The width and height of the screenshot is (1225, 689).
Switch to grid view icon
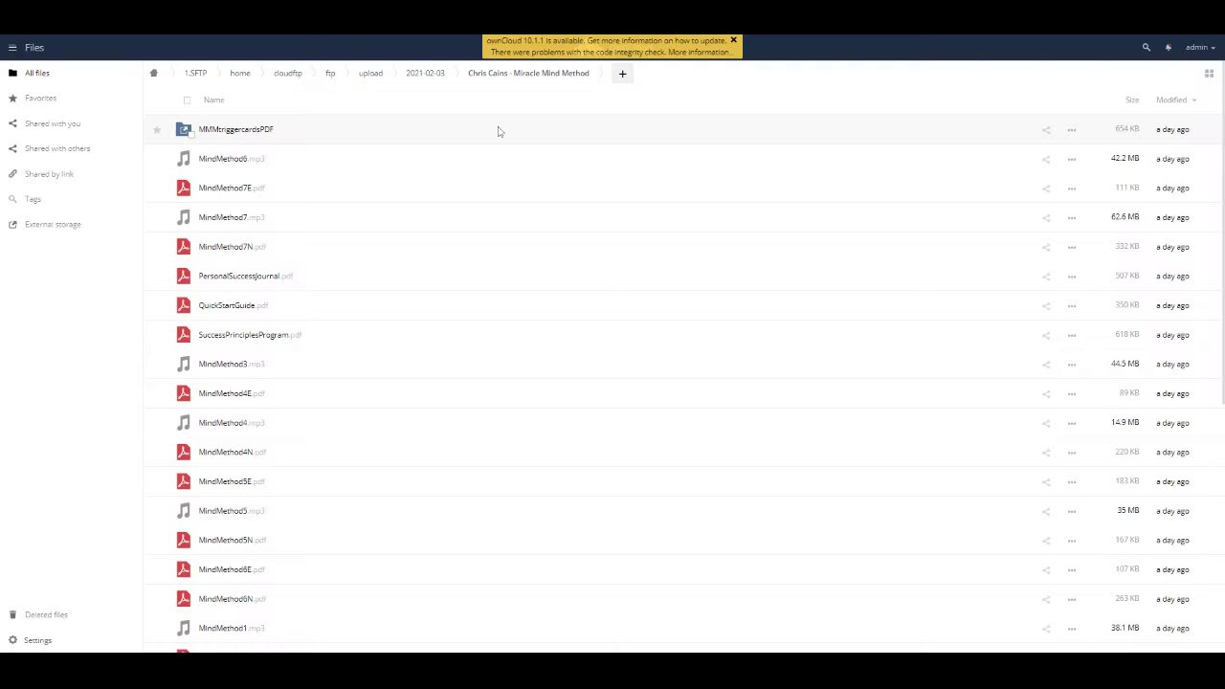click(x=1209, y=74)
